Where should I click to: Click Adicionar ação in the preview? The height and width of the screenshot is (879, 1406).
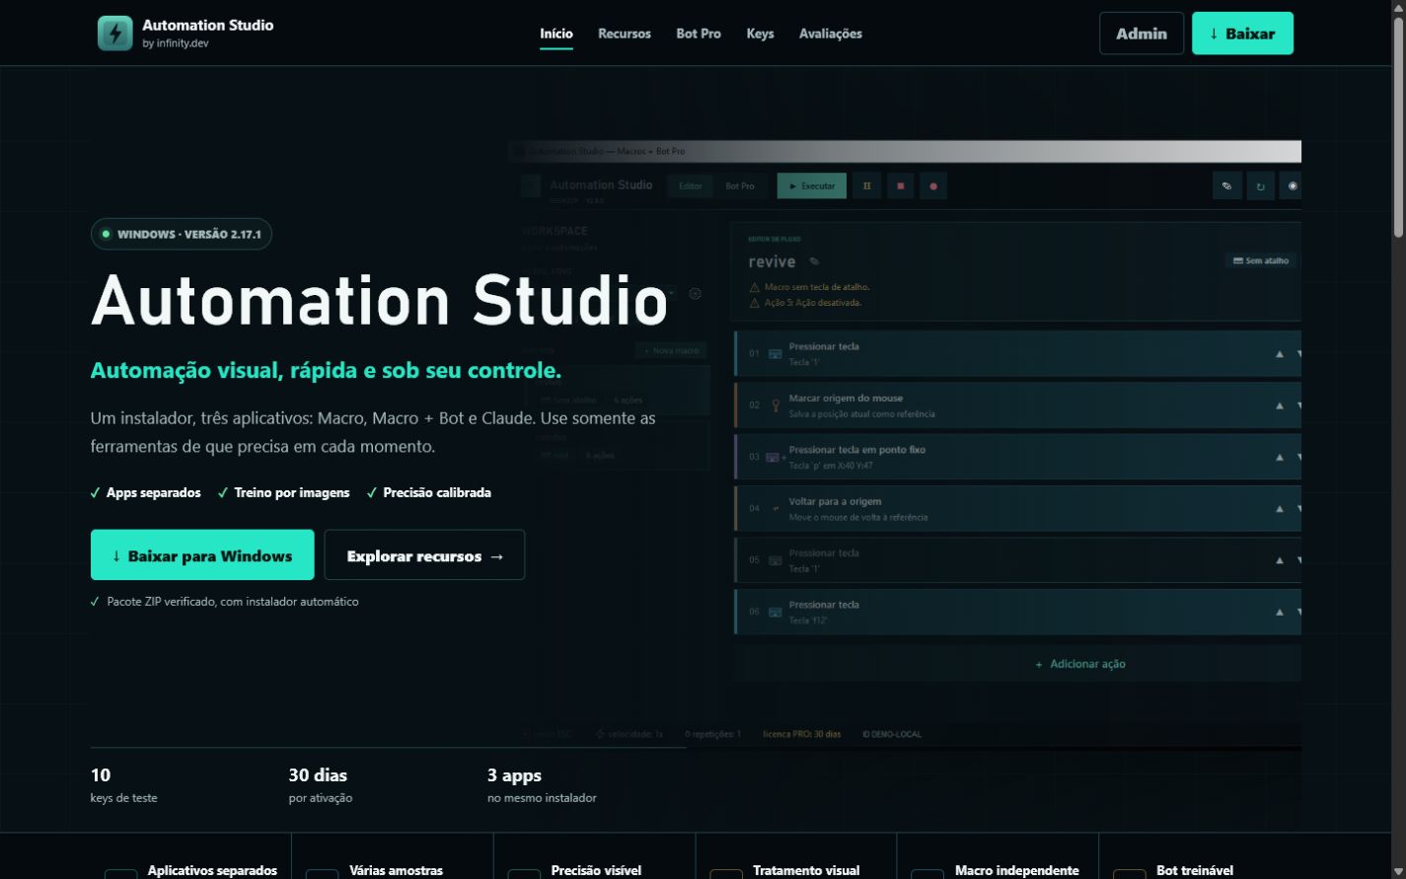click(1079, 664)
